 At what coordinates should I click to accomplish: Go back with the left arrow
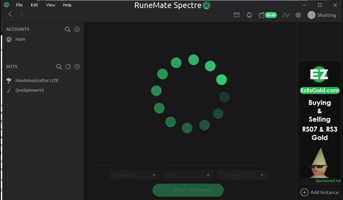(x=10, y=14)
